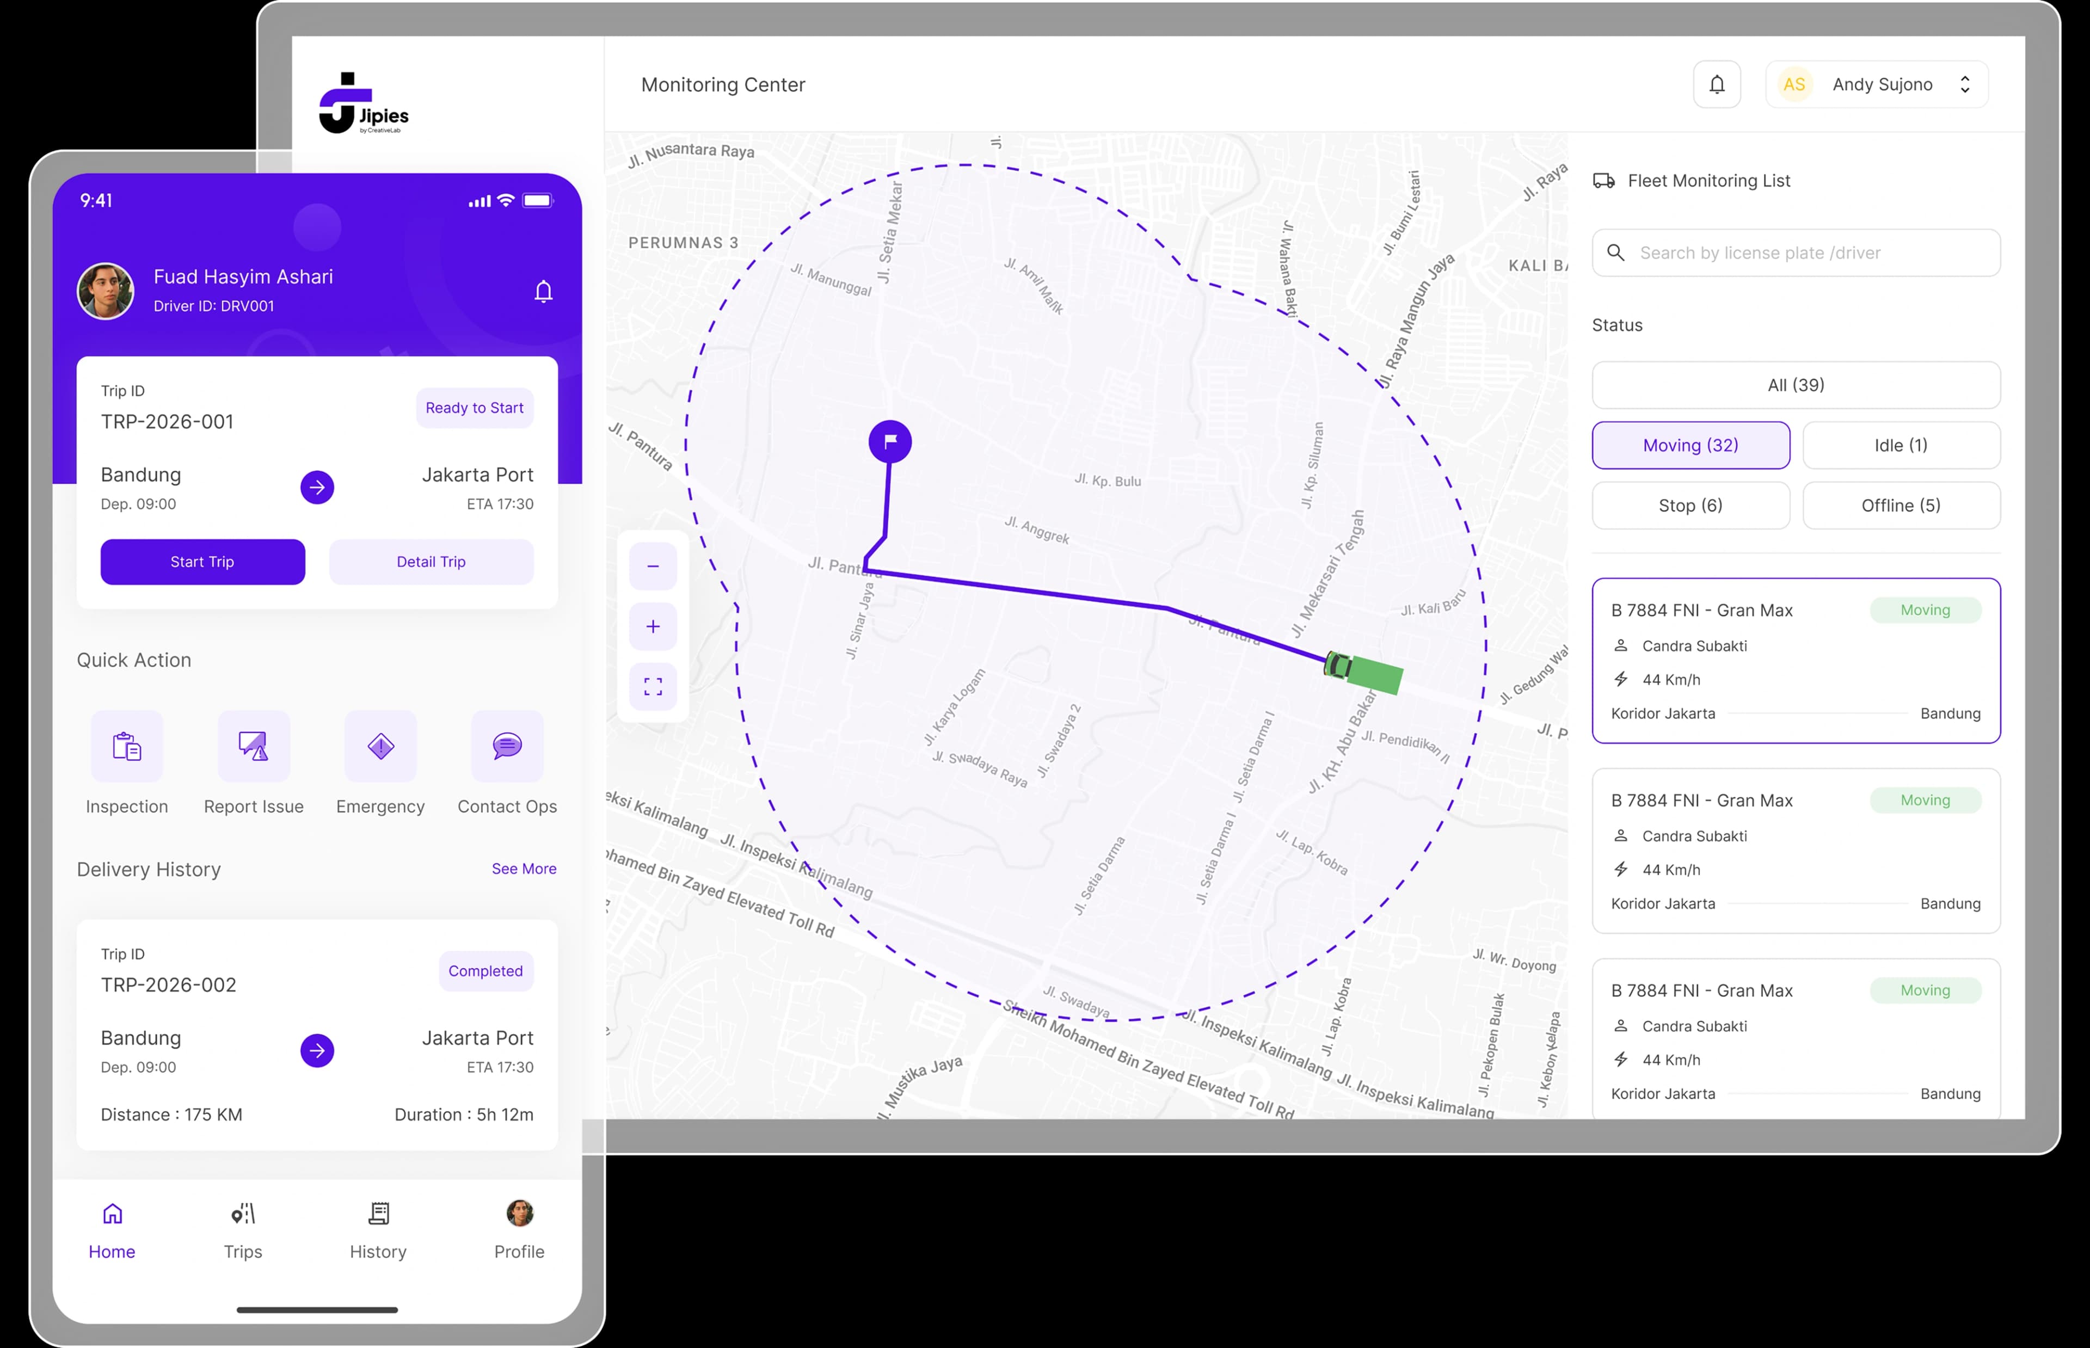Click the Monitoring Center title
Viewport: 2090px width, 1348px height.
pyautogui.click(x=723, y=85)
